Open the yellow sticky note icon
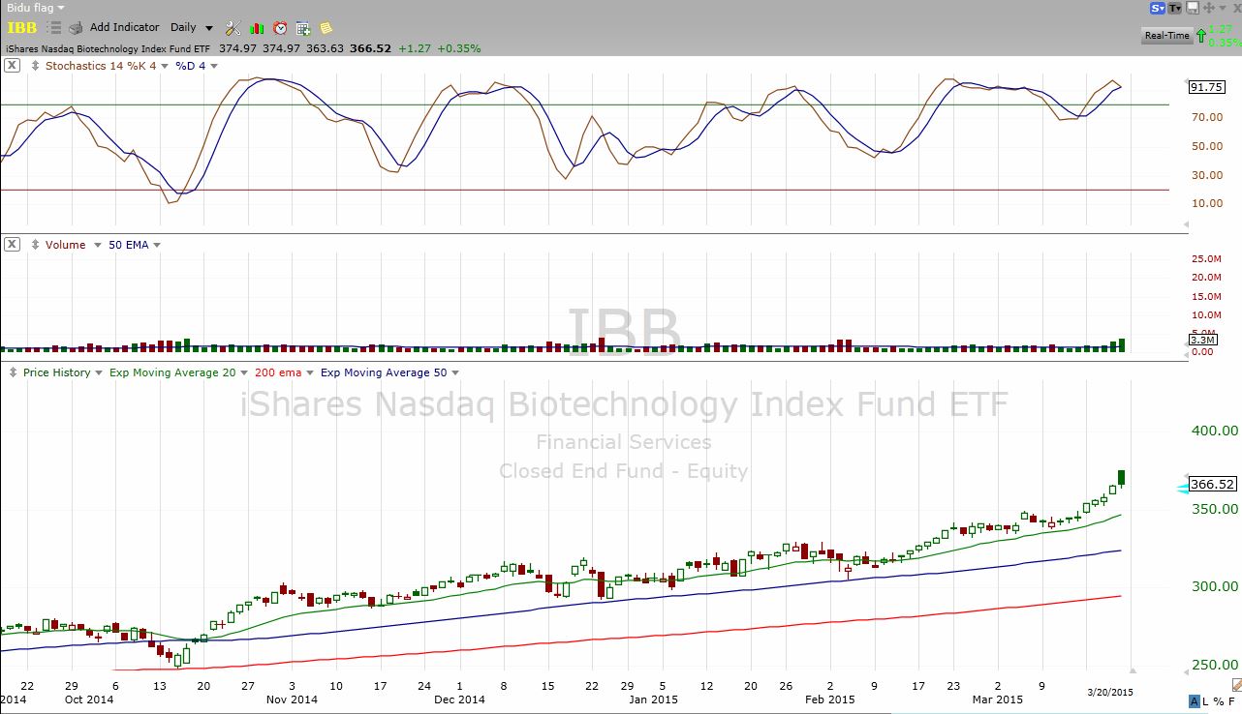 (326, 28)
